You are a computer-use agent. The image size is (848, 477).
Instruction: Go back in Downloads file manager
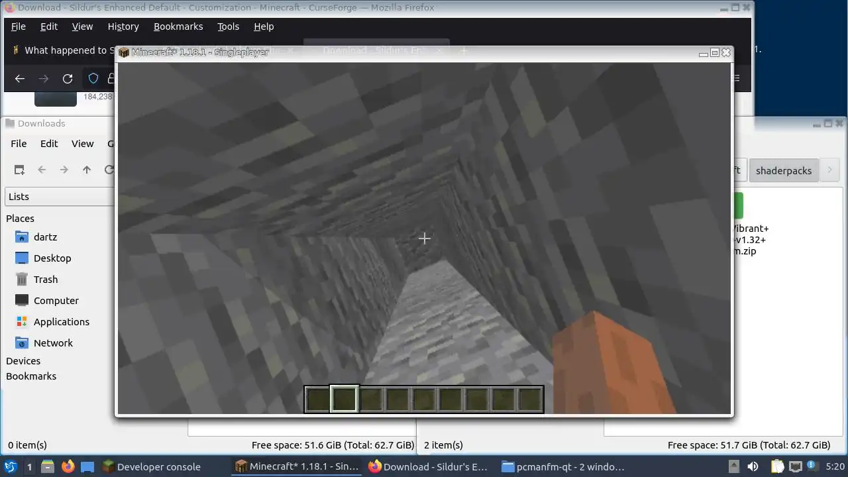pyautogui.click(x=42, y=170)
